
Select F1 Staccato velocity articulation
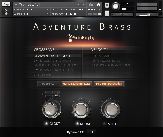coord(101,56)
